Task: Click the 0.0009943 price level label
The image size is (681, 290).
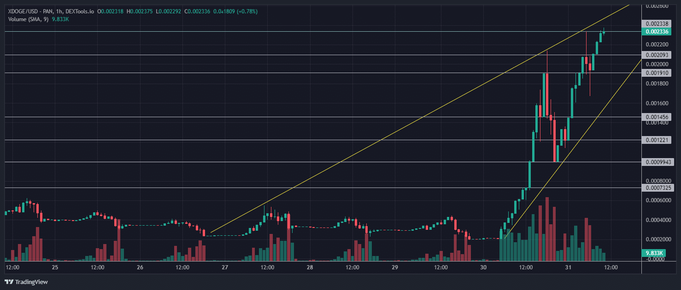Action: (x=658, y=162)
